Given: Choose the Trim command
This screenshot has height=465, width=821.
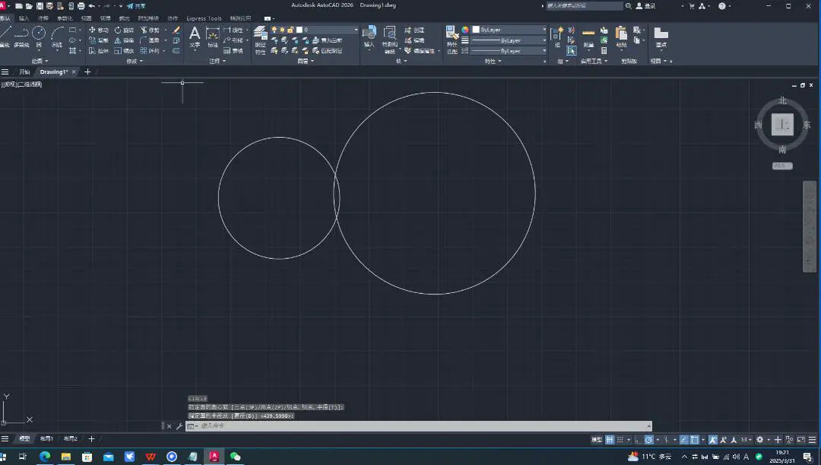Looking at the screenshot, I should pos(150,30).
